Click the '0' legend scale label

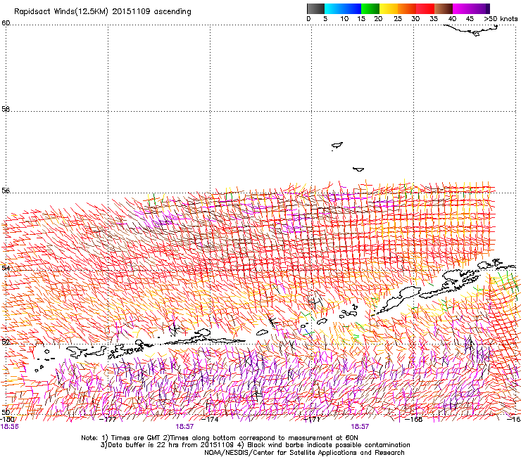coord(308,19)
